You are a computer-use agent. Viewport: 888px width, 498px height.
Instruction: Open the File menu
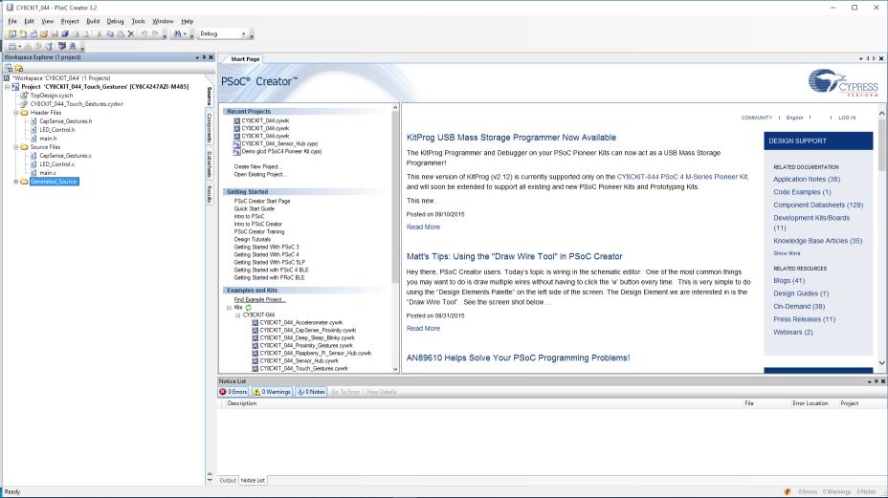click(12, 21)
